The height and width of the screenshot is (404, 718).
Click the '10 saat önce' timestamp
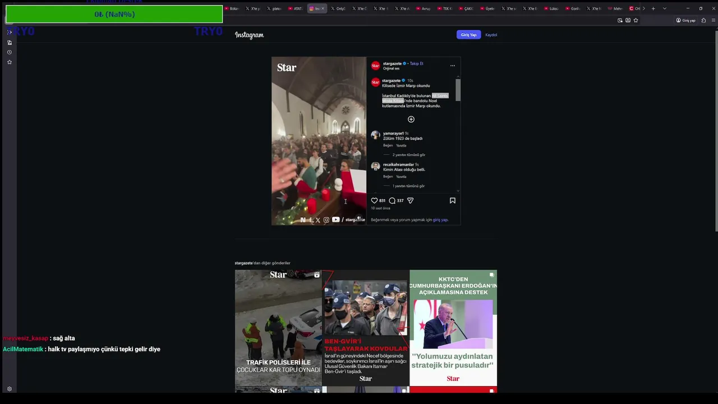click(x=380, y=208)
